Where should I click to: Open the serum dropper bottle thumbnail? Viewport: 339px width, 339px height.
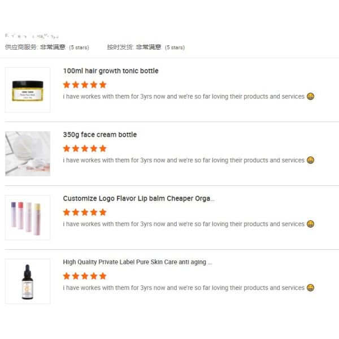28,281
